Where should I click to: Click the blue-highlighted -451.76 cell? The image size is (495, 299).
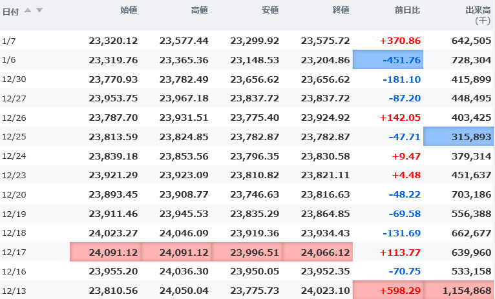click(x=388, y=60)
